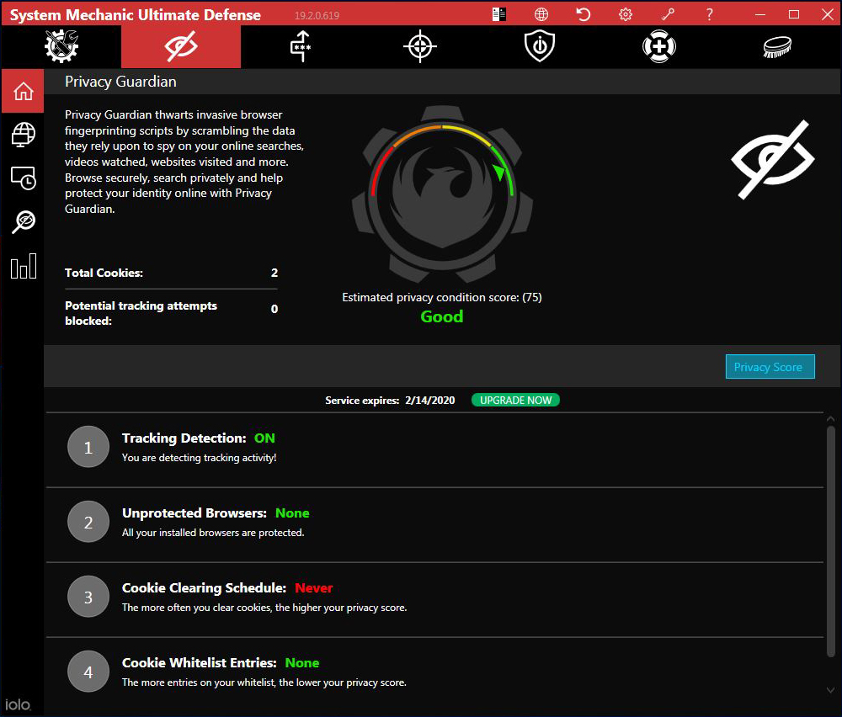Image resolution: width=842 pixels, height=717 pixels.
Task: Click the Total Cookies count value 2
Action: [274, 273]
